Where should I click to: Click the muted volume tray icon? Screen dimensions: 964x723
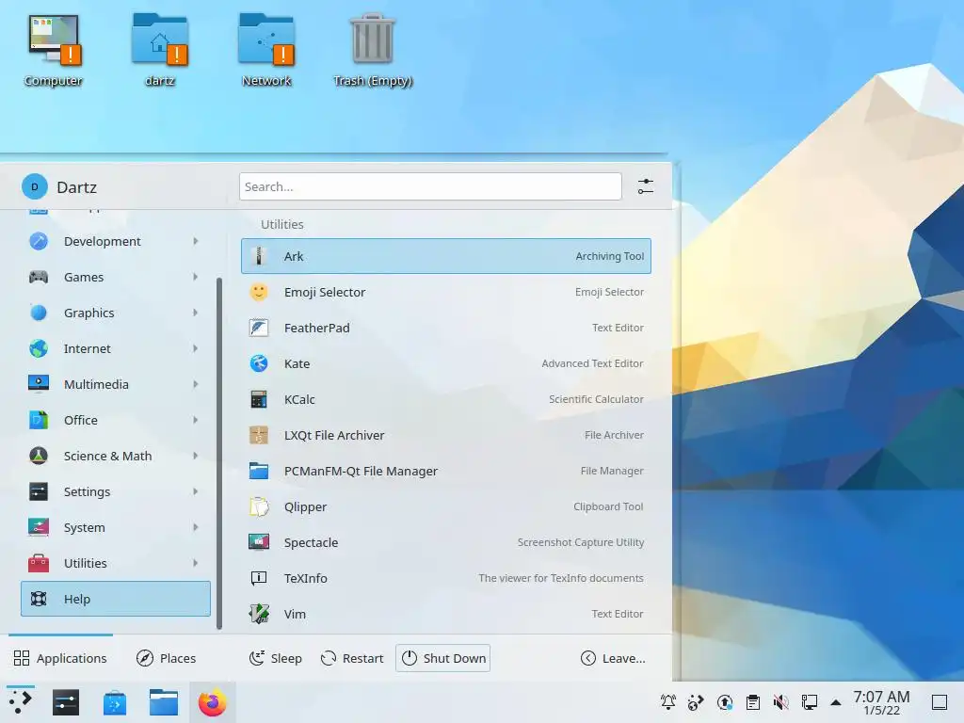point(780,701)
